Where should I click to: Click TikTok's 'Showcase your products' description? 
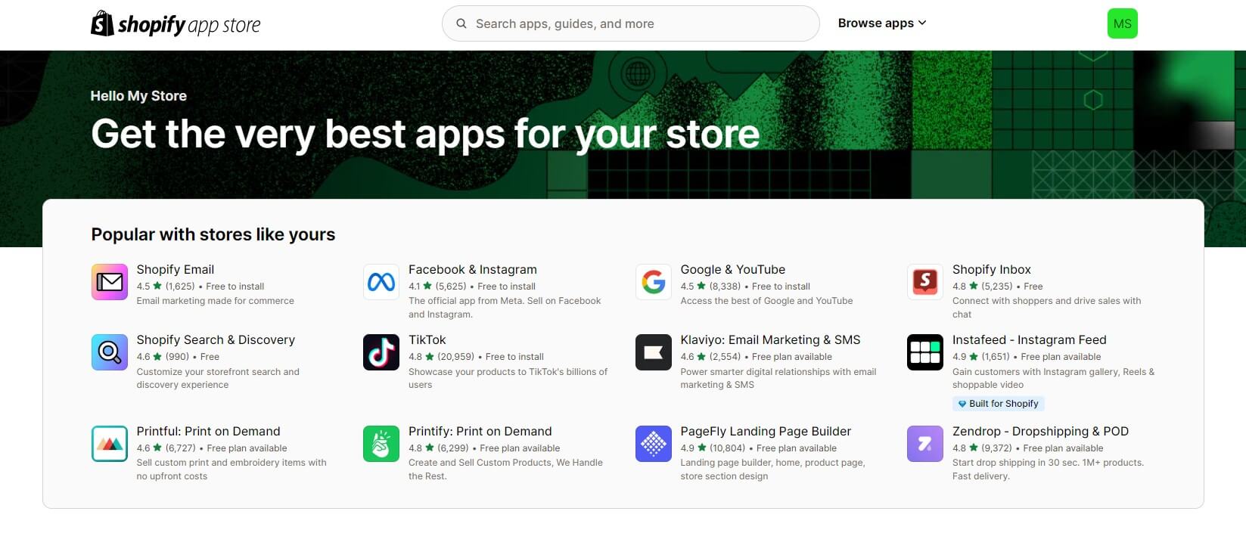(x=508, y=378)
